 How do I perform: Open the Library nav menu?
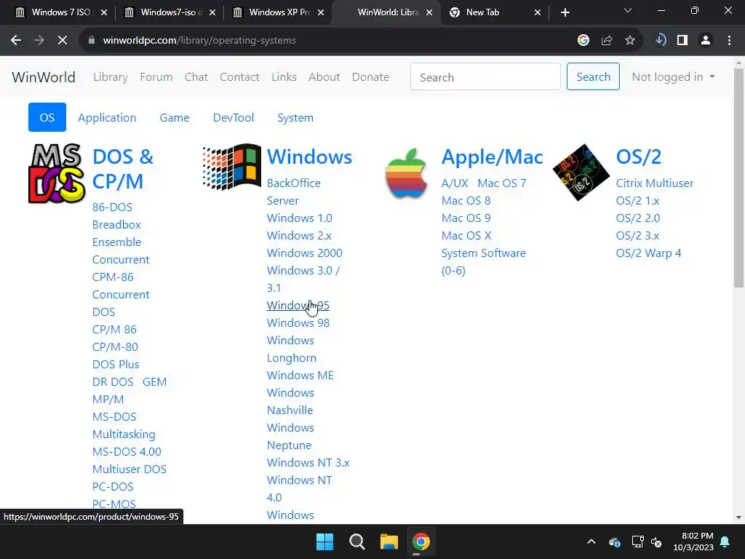click(x=111, y=77)
